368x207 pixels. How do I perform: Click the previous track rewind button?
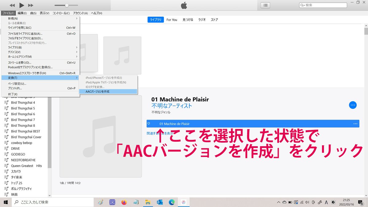pos(12,5)
